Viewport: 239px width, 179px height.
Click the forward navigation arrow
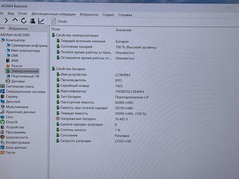tap(6, 20)
